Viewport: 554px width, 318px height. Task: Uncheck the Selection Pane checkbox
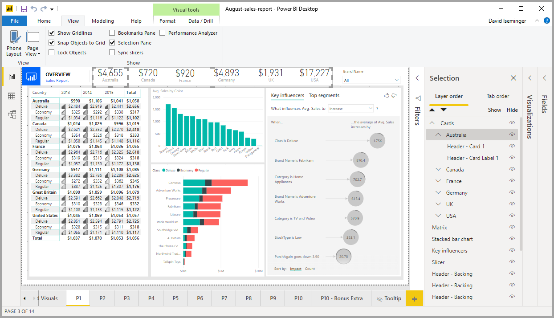[x=112, y=43]
